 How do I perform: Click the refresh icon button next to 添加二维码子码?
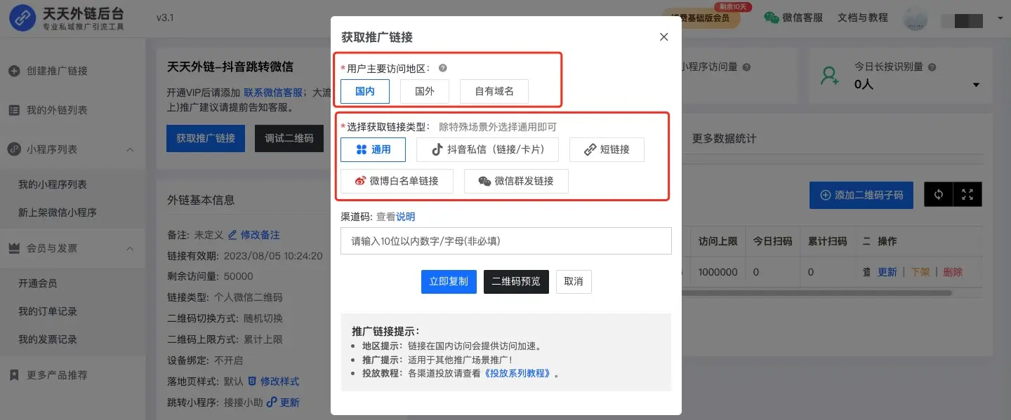point(939,195)
